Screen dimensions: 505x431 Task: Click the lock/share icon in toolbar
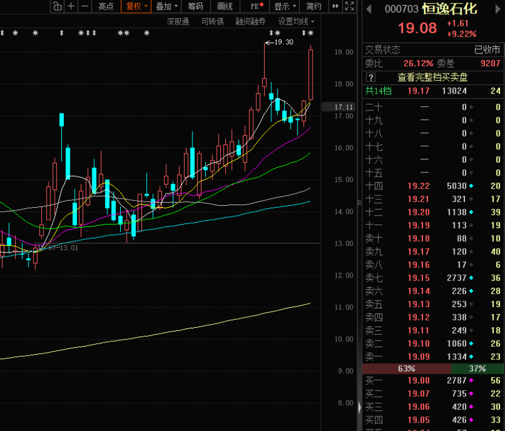point(57,6)
